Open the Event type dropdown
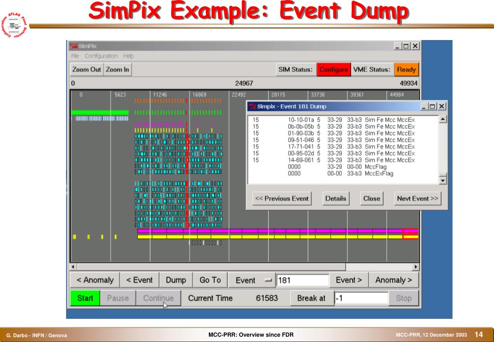 coord(252,280)
